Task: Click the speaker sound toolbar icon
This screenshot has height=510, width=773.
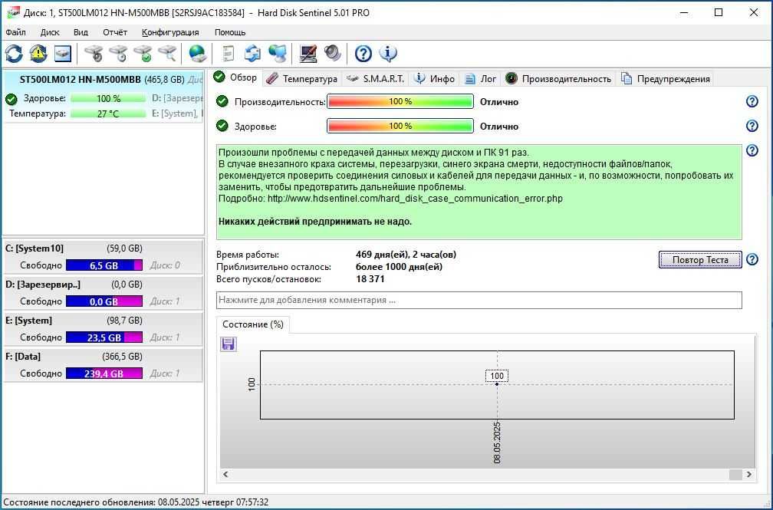Action: 333,53
